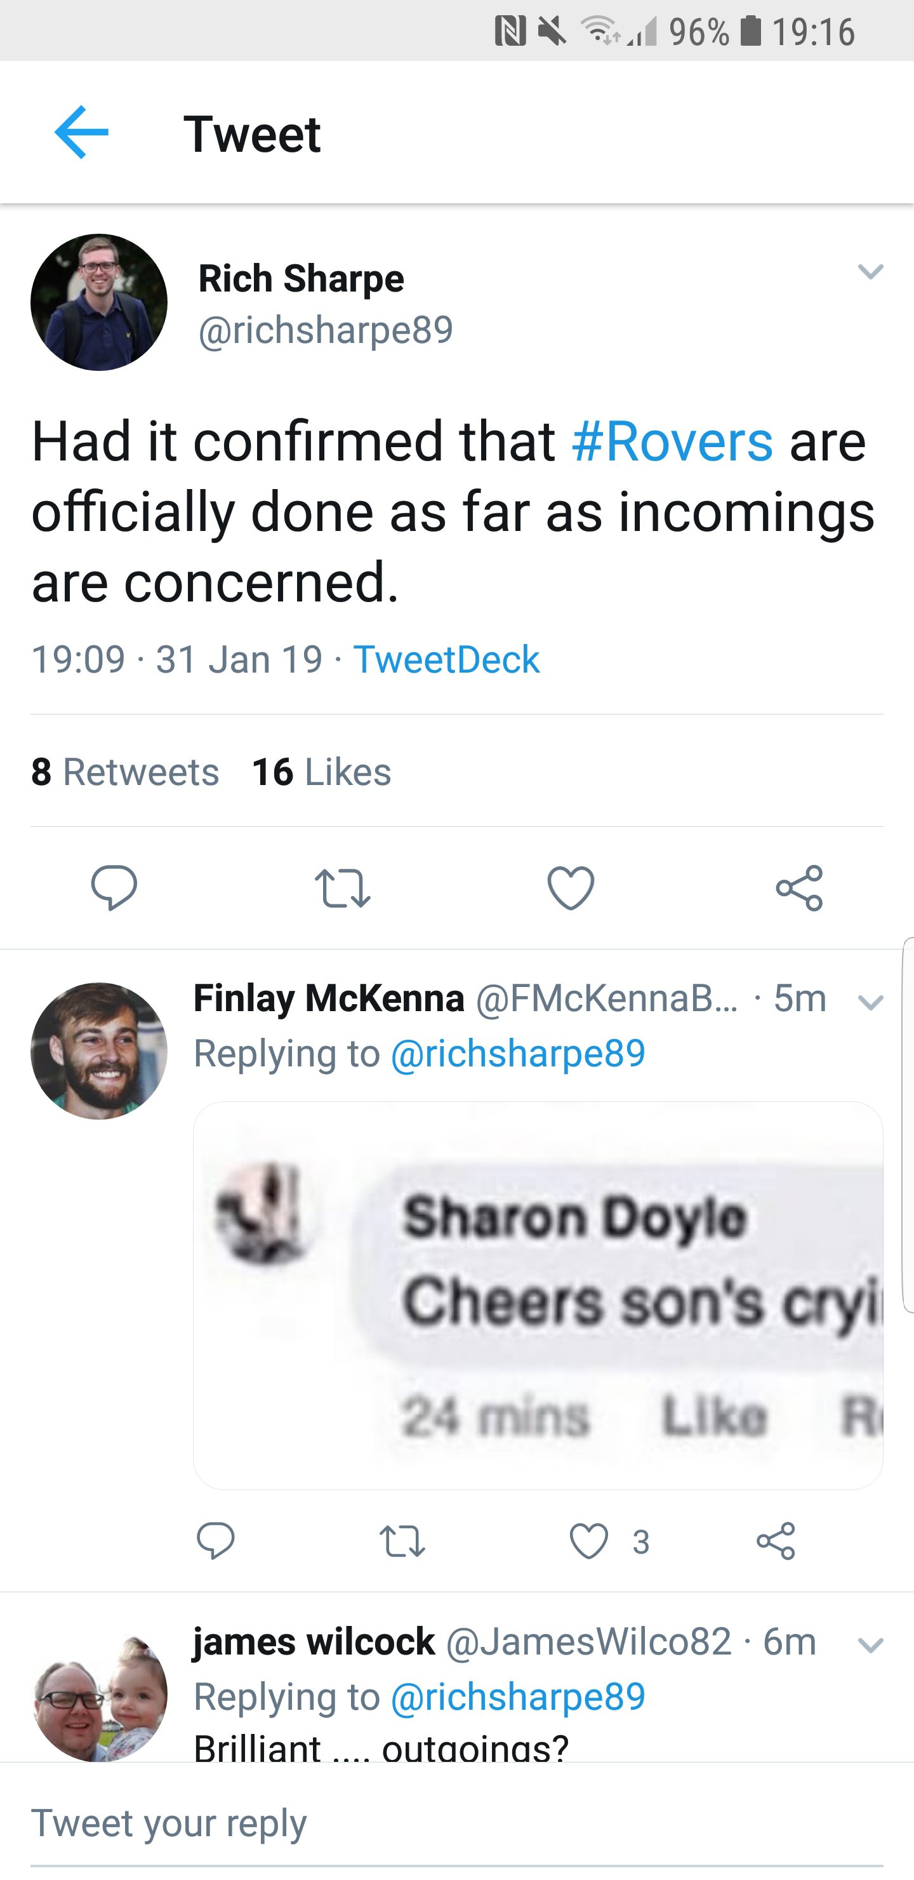View the 16 Likes list
This screenshot has width=914, height=1880.
click(321, 772)
